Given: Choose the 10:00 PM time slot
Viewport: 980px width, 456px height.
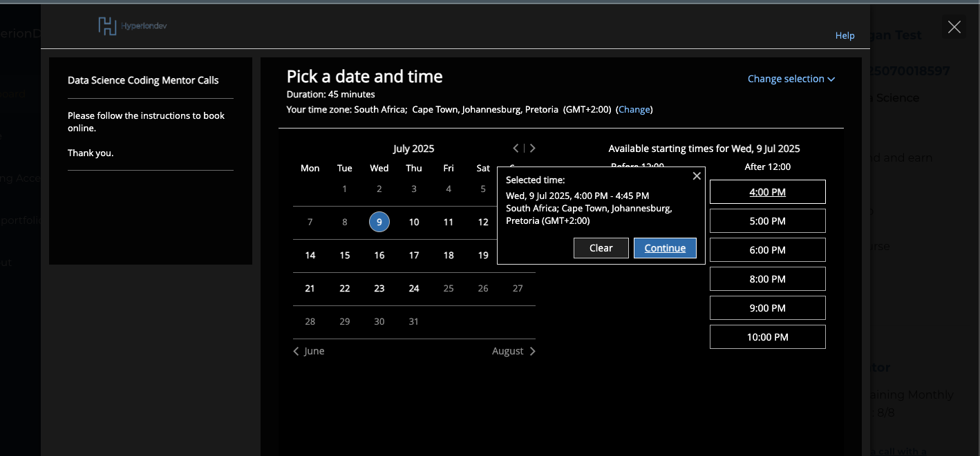Looking at the screenshot, I should point(767,337).
